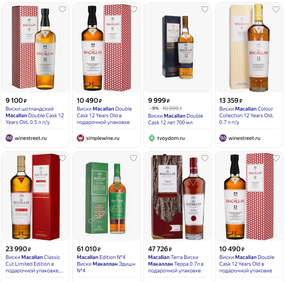This screenshot has height=282, width=285.
Task: Click the -9% discount badge
Action: pos(154,108)
